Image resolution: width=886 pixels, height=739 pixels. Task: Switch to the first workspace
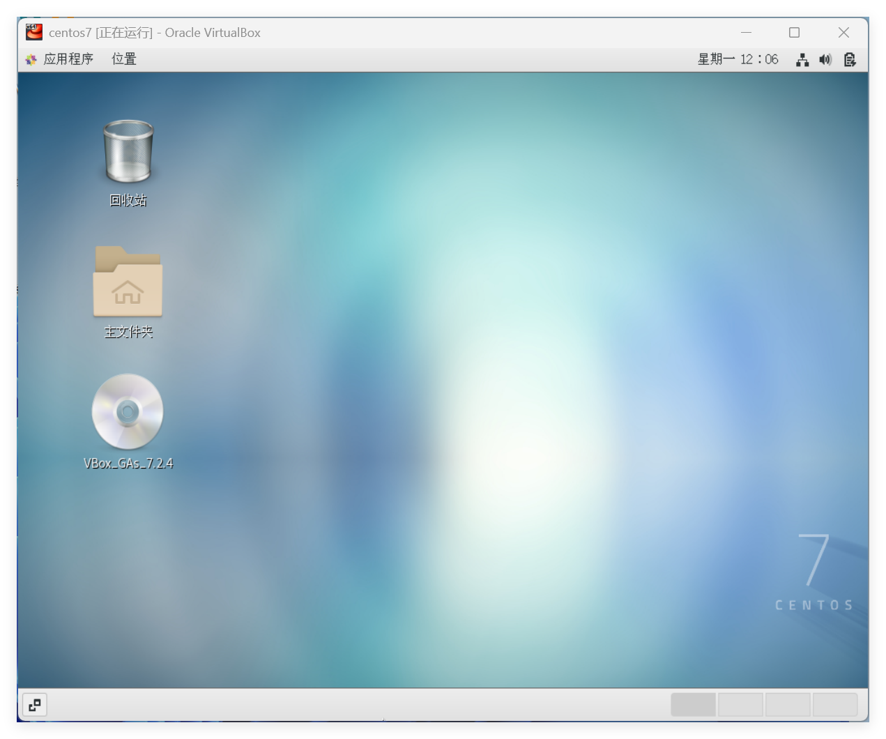693,705
